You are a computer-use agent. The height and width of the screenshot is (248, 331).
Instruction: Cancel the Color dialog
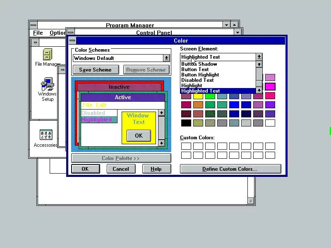(121, 169)
